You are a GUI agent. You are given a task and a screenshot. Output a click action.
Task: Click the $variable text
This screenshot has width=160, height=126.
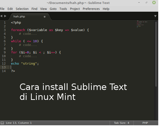38,30
